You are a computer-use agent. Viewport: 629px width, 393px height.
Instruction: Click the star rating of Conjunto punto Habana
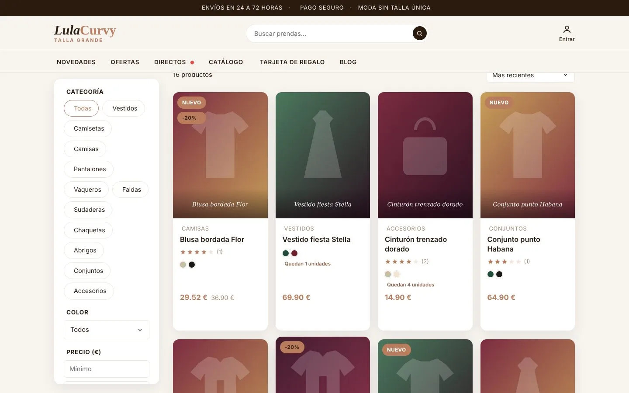tap(504, 262)
